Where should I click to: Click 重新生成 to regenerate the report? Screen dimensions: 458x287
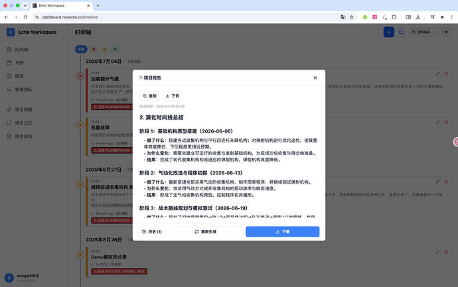tap(205, 231)
